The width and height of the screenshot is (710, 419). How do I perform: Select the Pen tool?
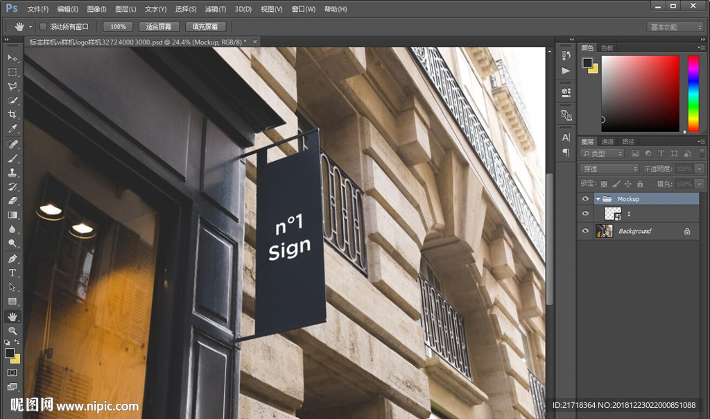pos(12,259)
